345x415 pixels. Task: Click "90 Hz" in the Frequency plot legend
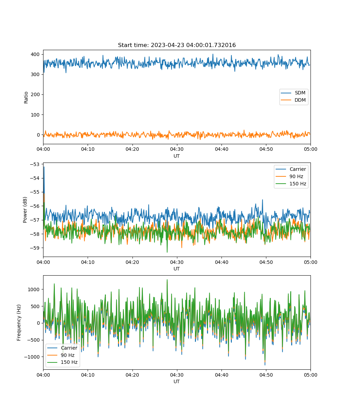pyautogui.click(x=68, y=355)
